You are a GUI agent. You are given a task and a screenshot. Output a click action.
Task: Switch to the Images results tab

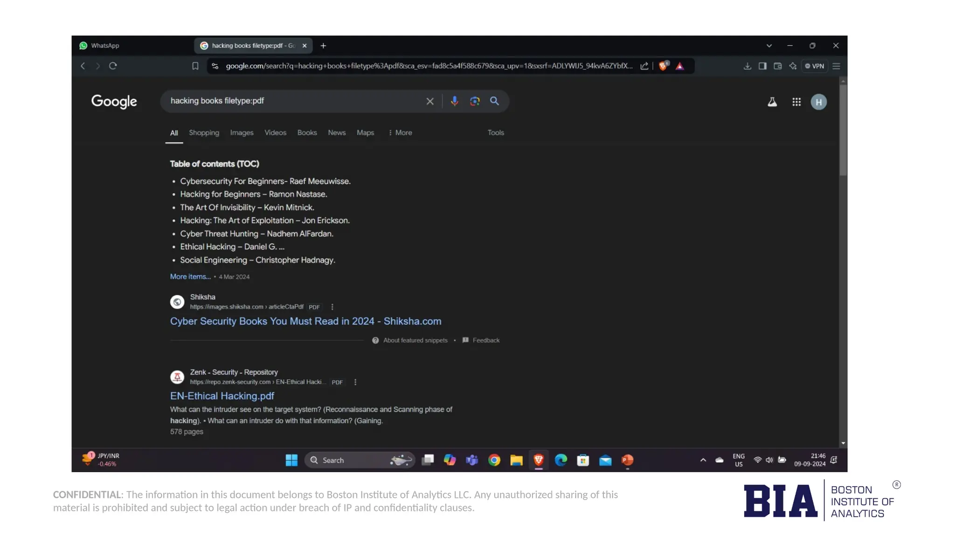242,133
